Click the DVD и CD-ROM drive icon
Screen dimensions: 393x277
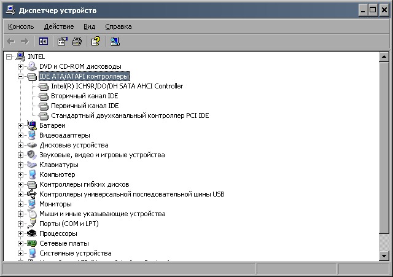[x=32, y=66]
